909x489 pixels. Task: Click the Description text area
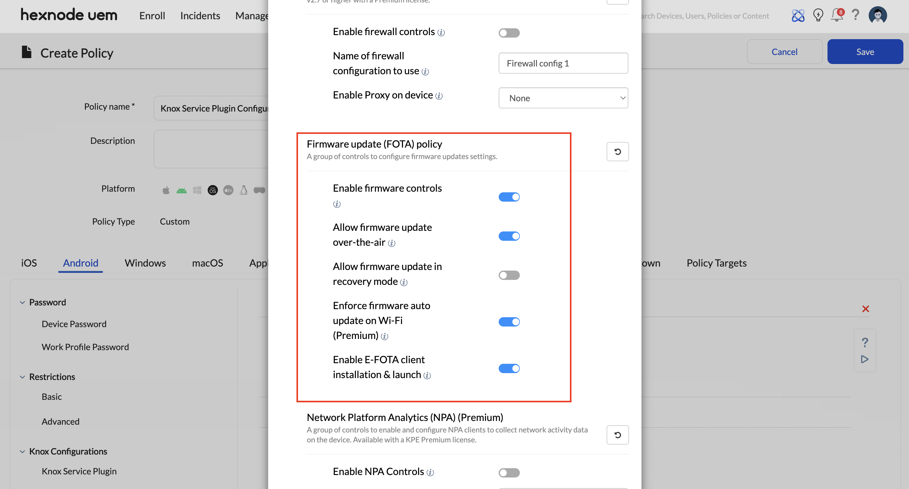pyautogui.click(x=211, y=149)
